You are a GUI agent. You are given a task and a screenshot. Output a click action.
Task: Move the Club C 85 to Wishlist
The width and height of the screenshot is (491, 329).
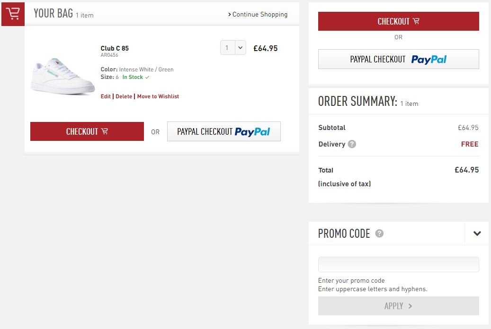(158, 96)
